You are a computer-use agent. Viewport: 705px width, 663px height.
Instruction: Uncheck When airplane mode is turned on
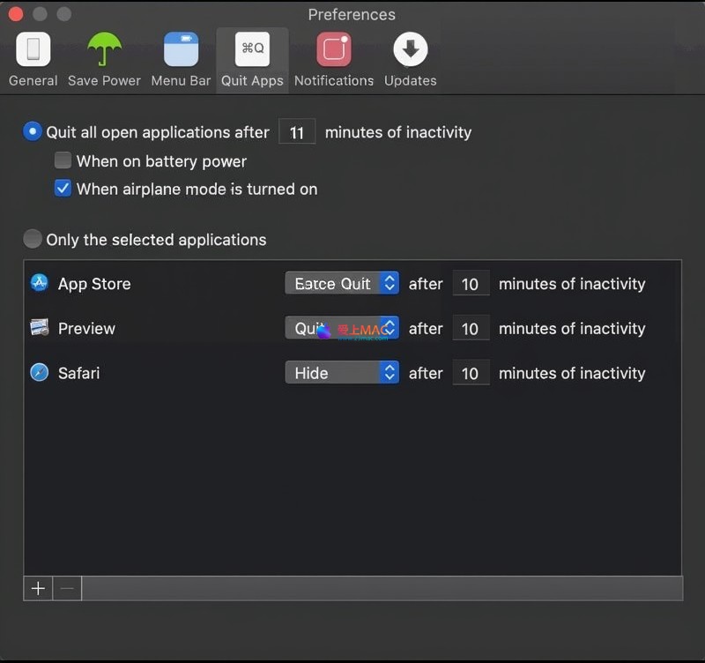coord(63,188)
